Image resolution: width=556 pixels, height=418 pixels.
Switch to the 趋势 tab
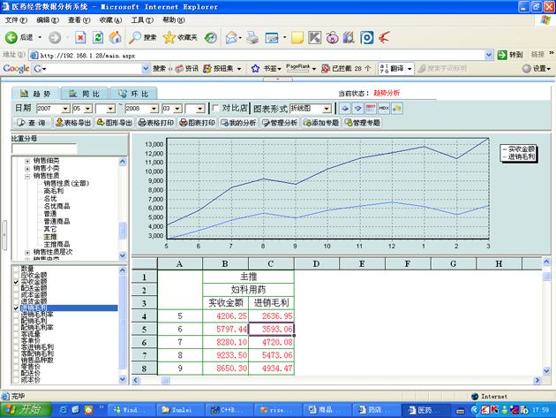pyautogui.click(x=35, y=94)
